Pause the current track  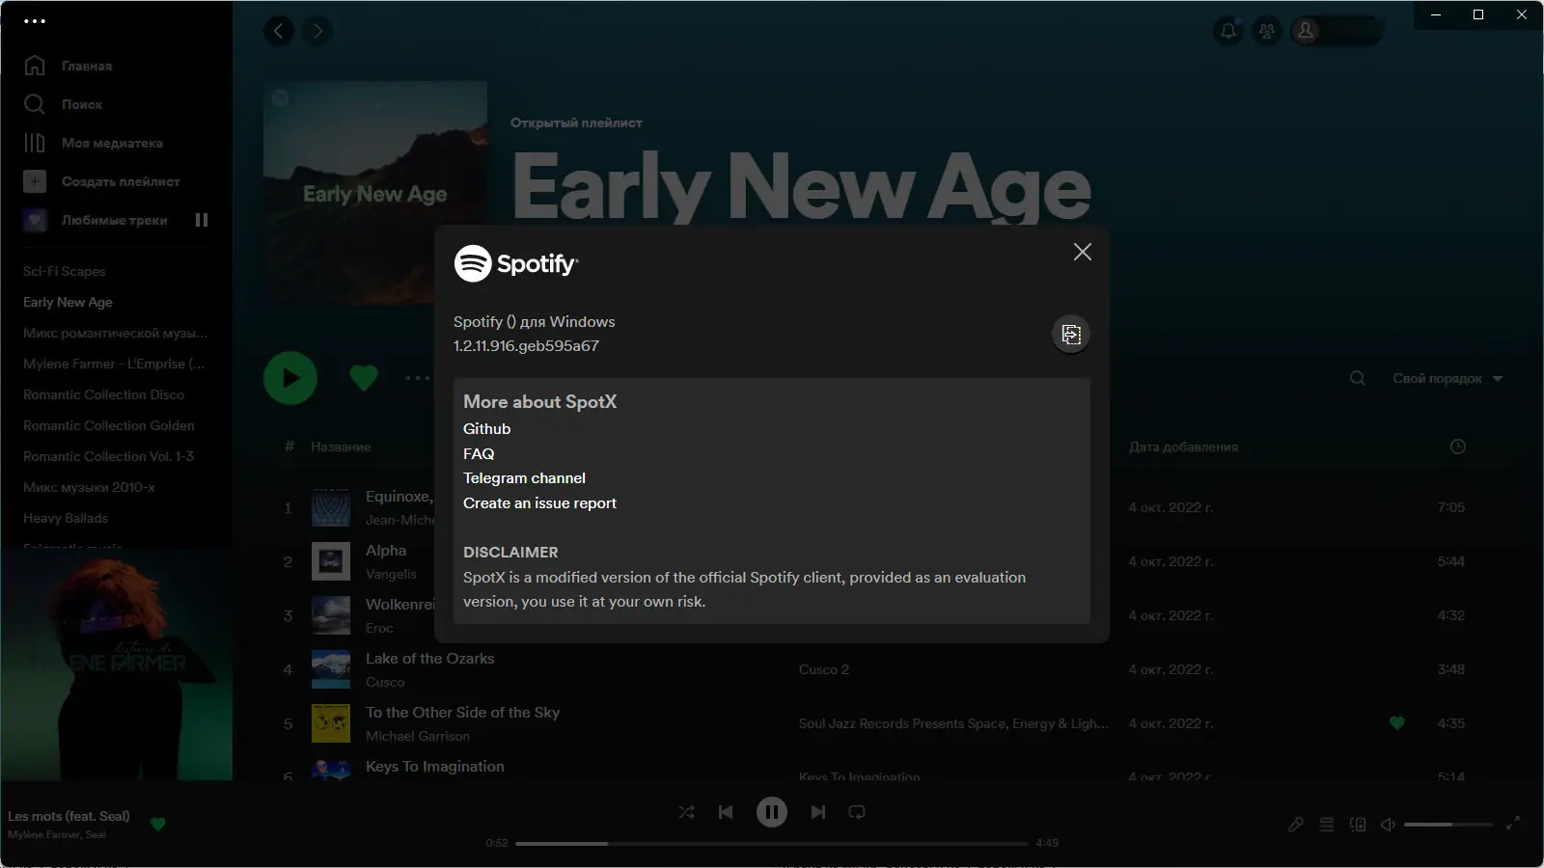tap(772, 812)
